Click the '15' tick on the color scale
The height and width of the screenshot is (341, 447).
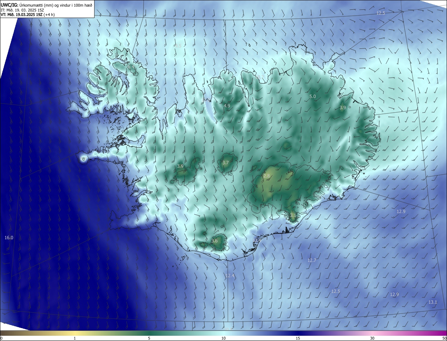(x=298, y=339)
